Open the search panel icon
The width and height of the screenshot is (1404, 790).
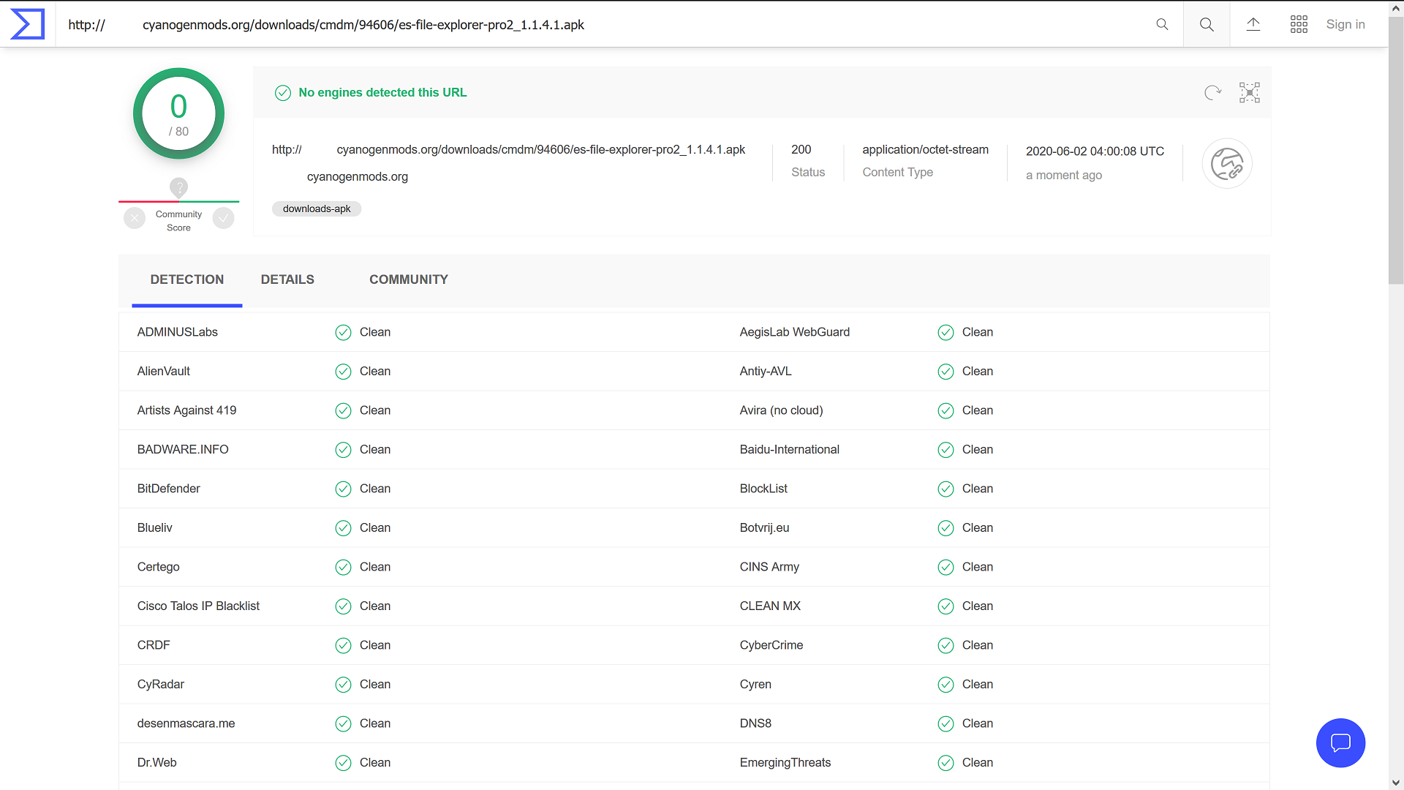(x=1207, y=24)
